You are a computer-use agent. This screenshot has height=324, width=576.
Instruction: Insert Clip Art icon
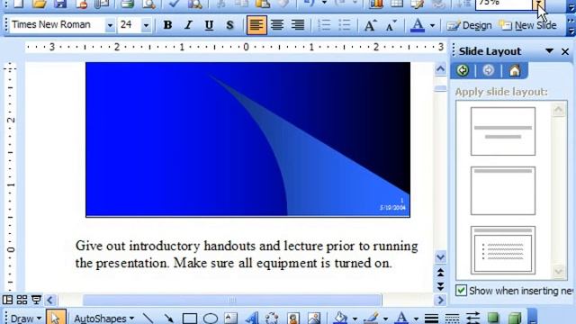coord(293,318)
